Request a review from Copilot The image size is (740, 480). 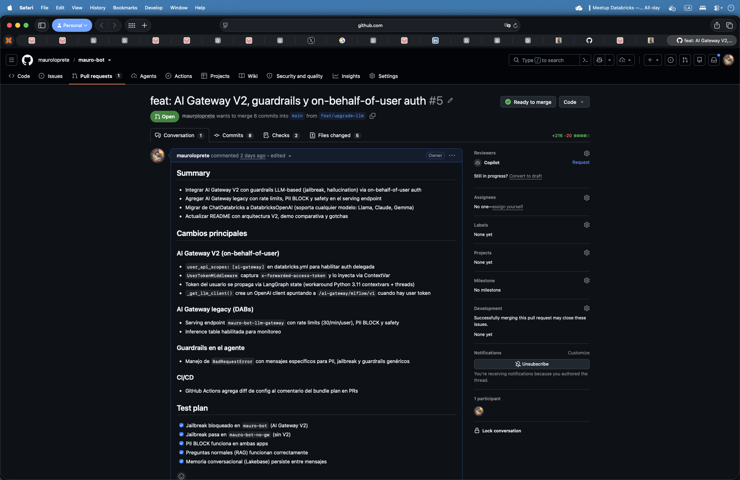pos(581,162)
